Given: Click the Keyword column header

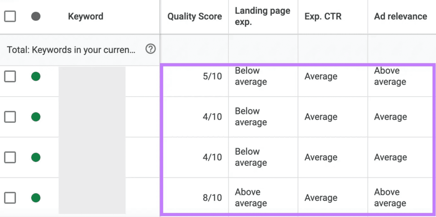Looking at the screenshot, I should coord(85,16).
